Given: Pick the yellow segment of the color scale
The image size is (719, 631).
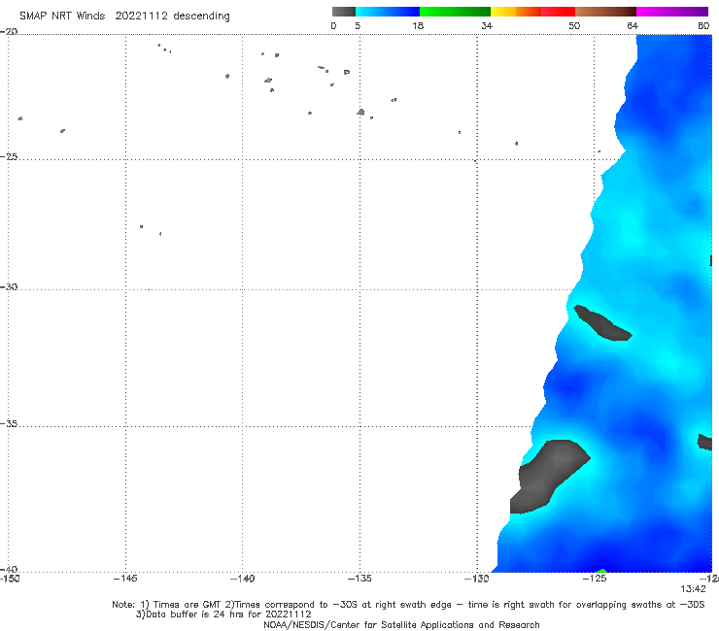Looking at the screenshot, I should click(x=503, y=12).
